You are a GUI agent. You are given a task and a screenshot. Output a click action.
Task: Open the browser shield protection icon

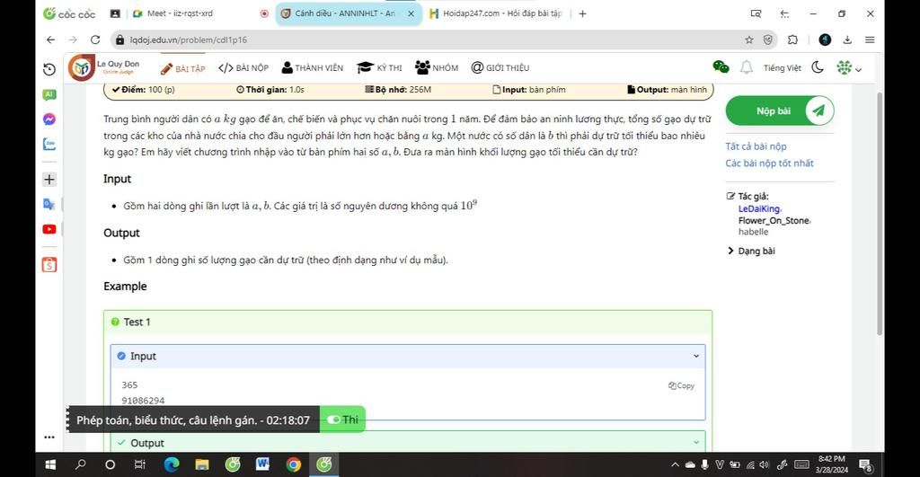pyautogui.click(x=767, y=40)
